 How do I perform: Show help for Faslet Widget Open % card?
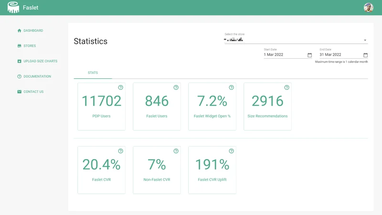tap(231, 87)
